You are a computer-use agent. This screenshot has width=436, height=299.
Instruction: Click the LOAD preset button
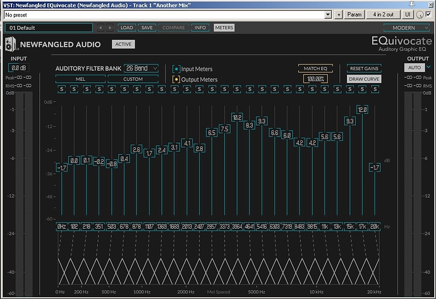click(x=127, y=28)
